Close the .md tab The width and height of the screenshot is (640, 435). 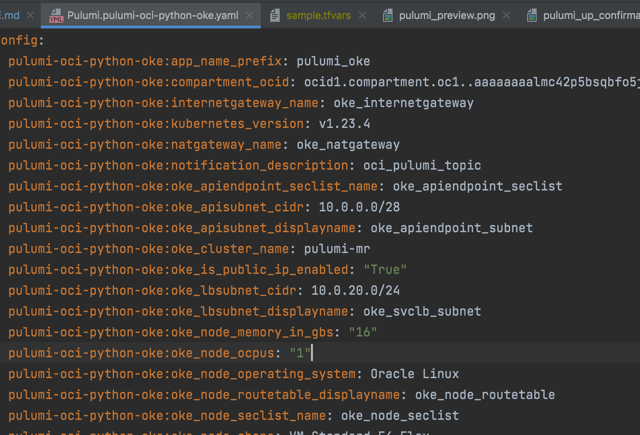(30, 15)
